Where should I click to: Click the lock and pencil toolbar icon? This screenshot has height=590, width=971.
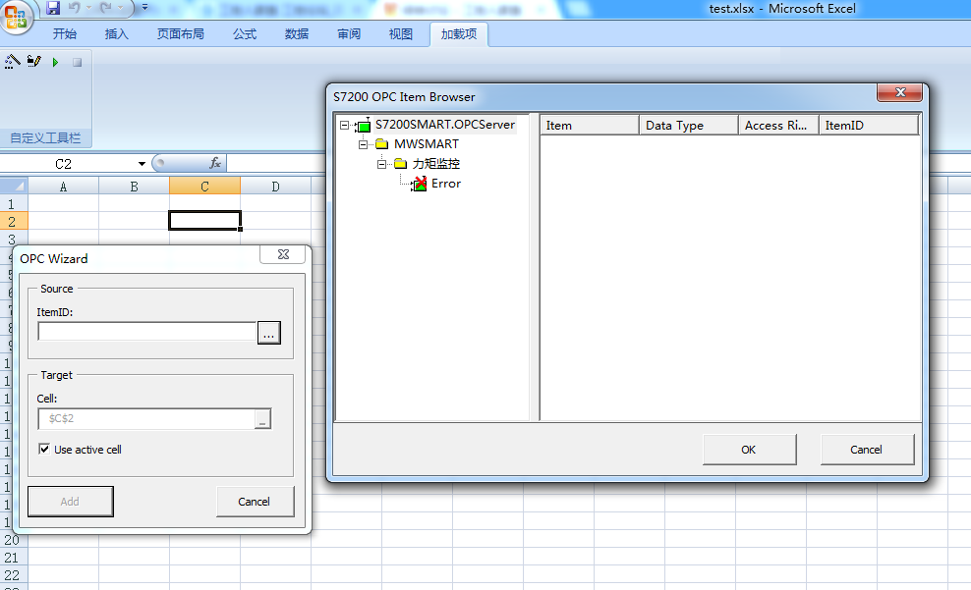tap(33, 61)
